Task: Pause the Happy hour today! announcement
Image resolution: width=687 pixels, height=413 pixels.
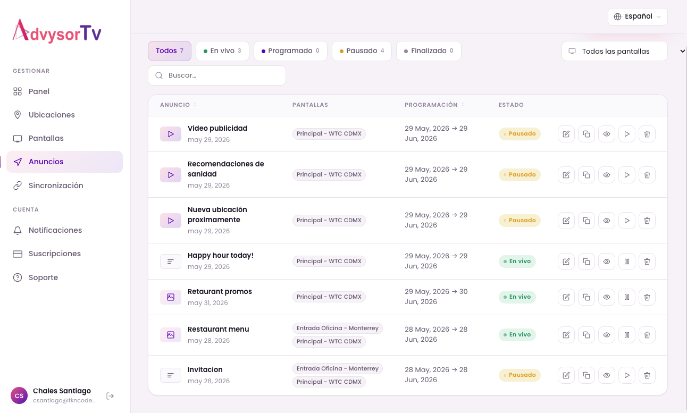Action: tap(627, 262)
